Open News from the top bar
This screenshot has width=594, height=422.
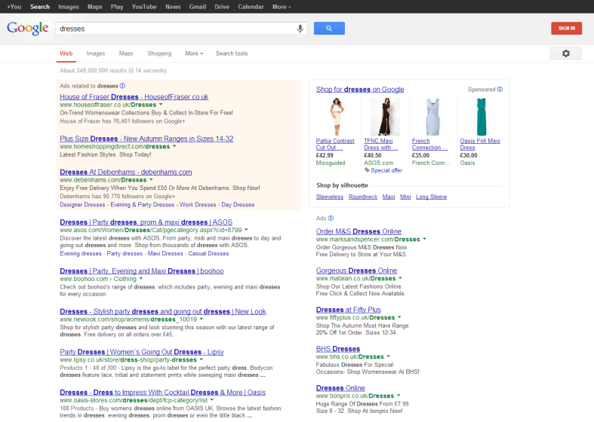(173, 7)
